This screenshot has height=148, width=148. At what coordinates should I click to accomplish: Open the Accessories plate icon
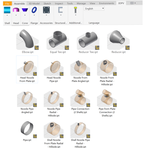tap(46, 10)
